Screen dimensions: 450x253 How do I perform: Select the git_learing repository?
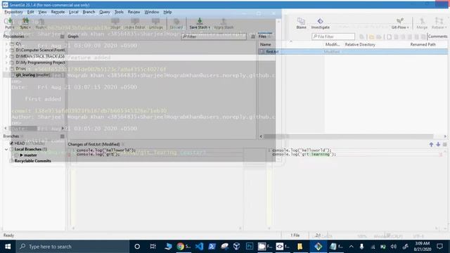click(33, 75)
